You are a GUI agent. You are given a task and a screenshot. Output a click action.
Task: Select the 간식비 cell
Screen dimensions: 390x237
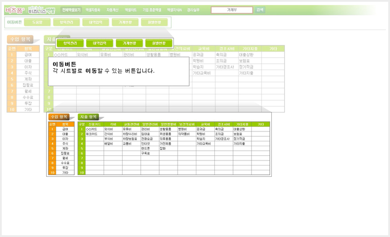[113, 134]
